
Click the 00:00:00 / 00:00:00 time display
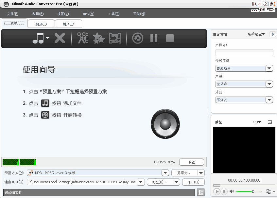click(244, 180)
